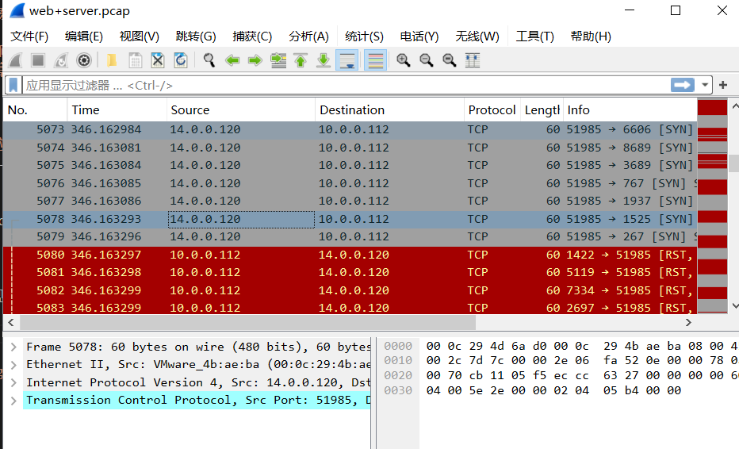Open the 统计(S) menu
This screenshot has width=739, height=449.
point(364,36)
